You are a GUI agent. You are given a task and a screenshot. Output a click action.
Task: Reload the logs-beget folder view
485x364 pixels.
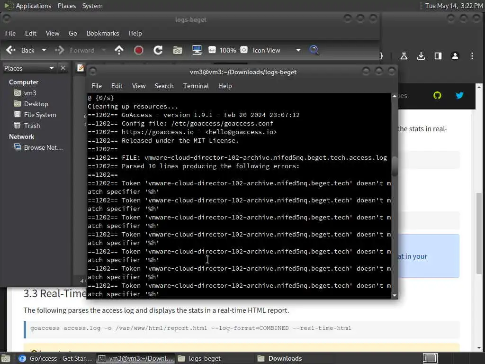[x=158, y=50]
